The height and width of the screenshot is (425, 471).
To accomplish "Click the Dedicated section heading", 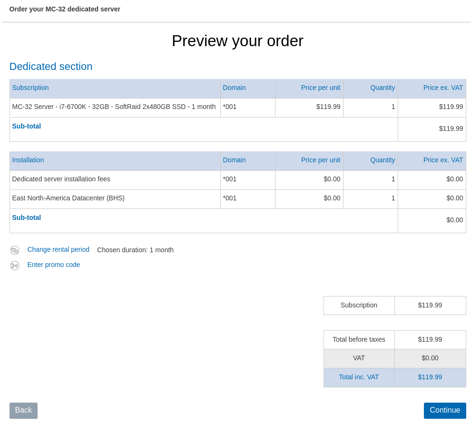I will click(x=51, y=67).
